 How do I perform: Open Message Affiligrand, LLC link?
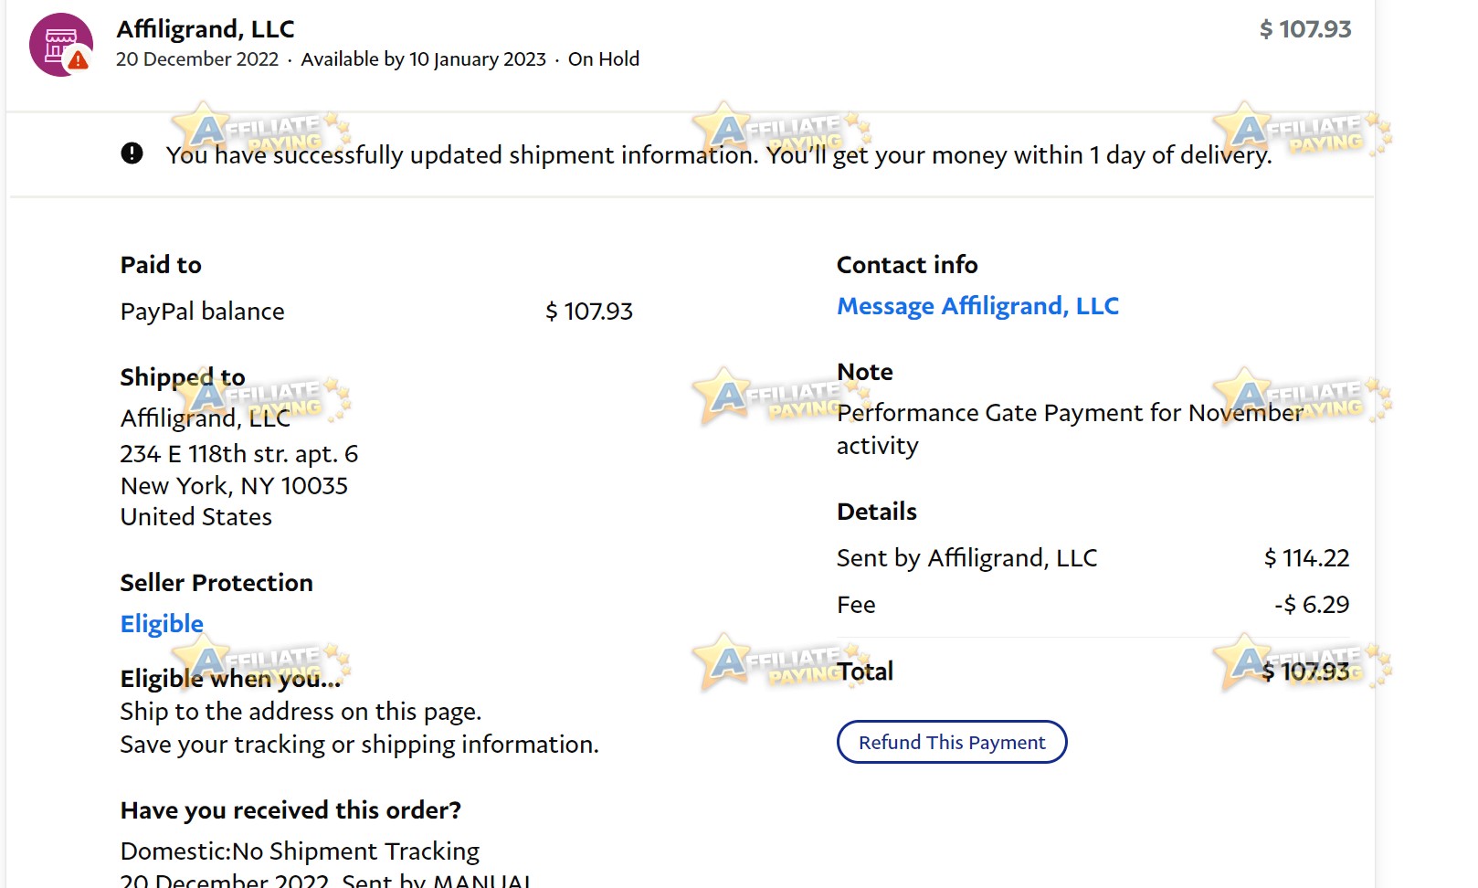[977, 306]
